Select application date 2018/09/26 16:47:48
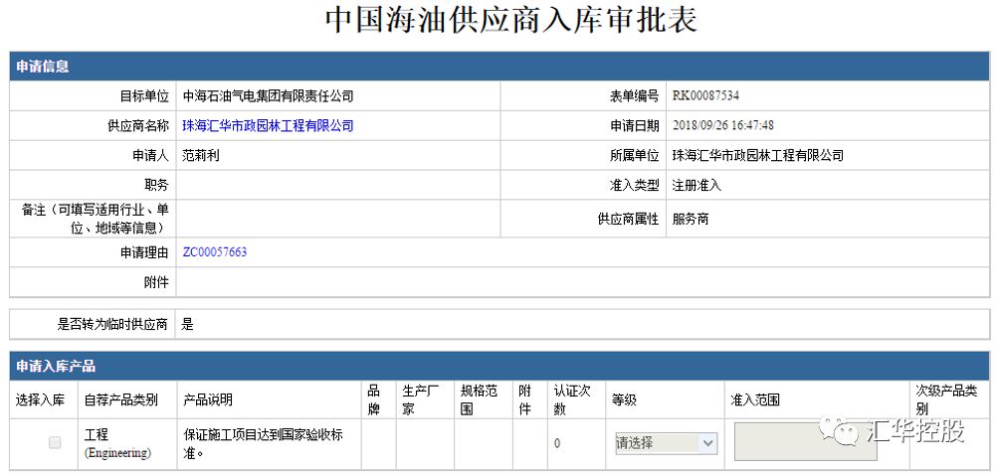The width and height of the screenshot is (997, 475). click(x=723, y=125)
